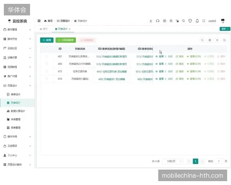This screenshot has height=185, width=231.
Task: Open 菜单管理 in the sidebar
Action: coord(17,128)
